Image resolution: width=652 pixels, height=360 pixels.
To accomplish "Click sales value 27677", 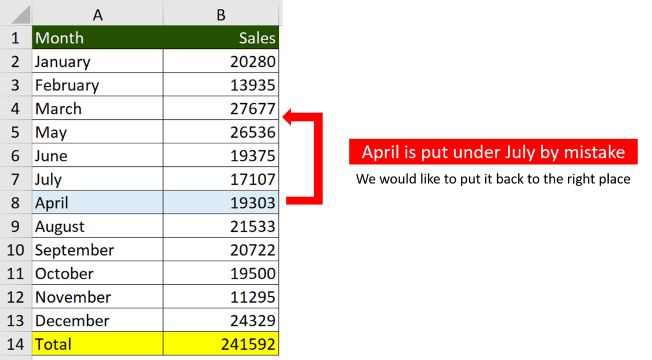I will pyautogui.click(x=221, y=108).
